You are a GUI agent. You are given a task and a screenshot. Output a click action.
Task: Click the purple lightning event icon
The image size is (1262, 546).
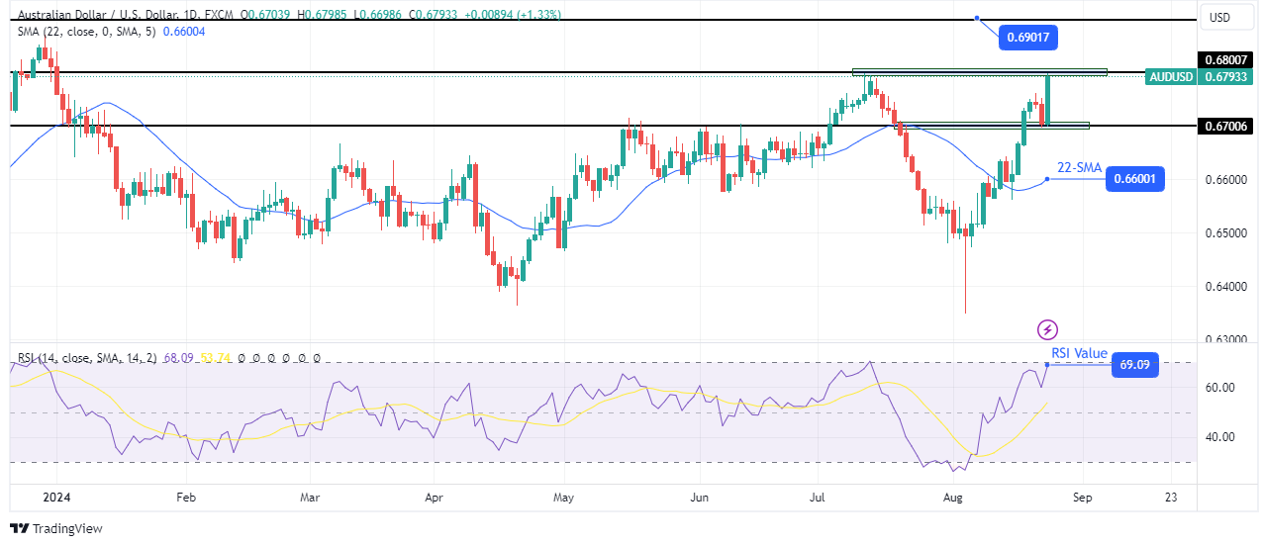click(x=1048, y=328)
